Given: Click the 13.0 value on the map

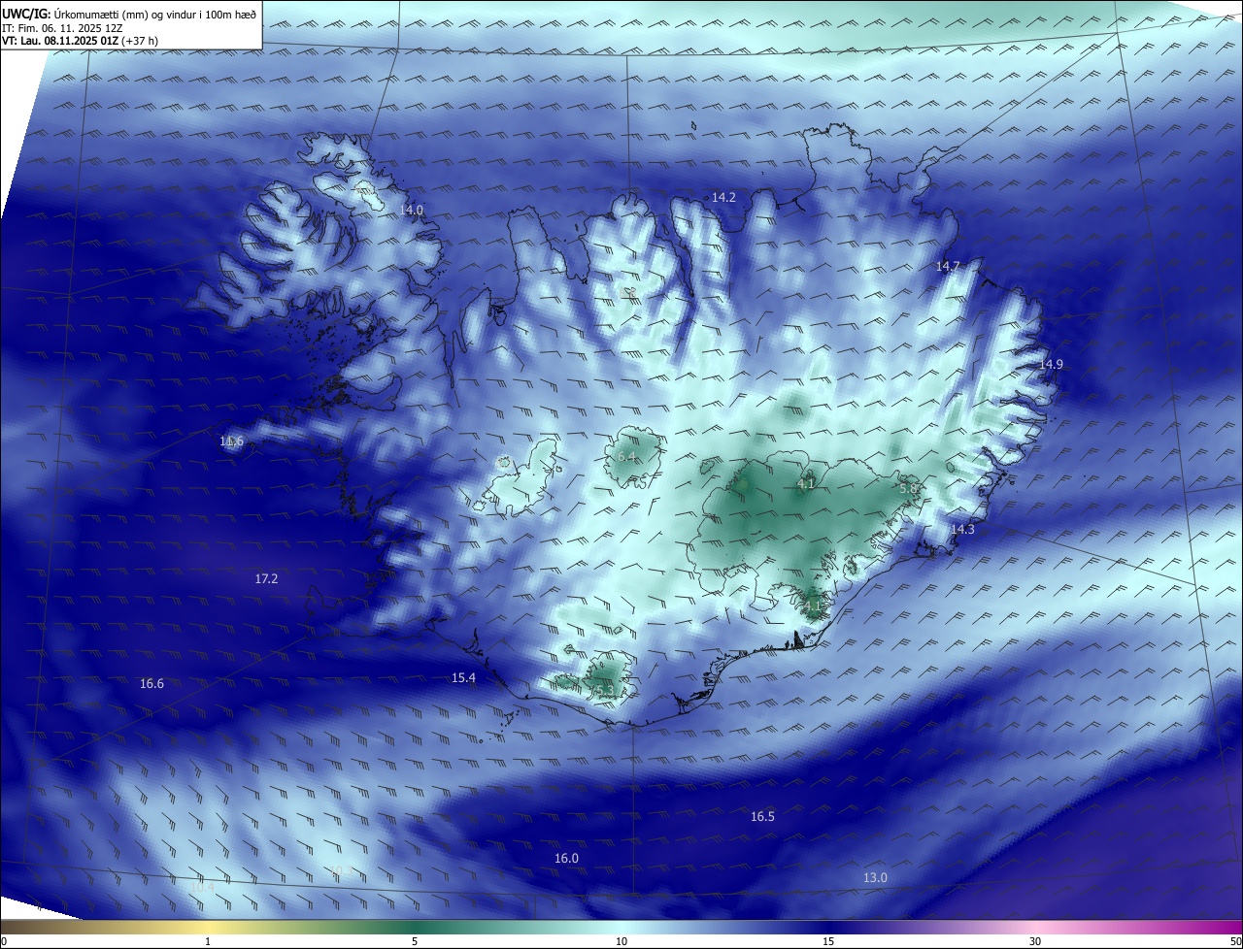Looking at the screenshot, I should 875,877.
